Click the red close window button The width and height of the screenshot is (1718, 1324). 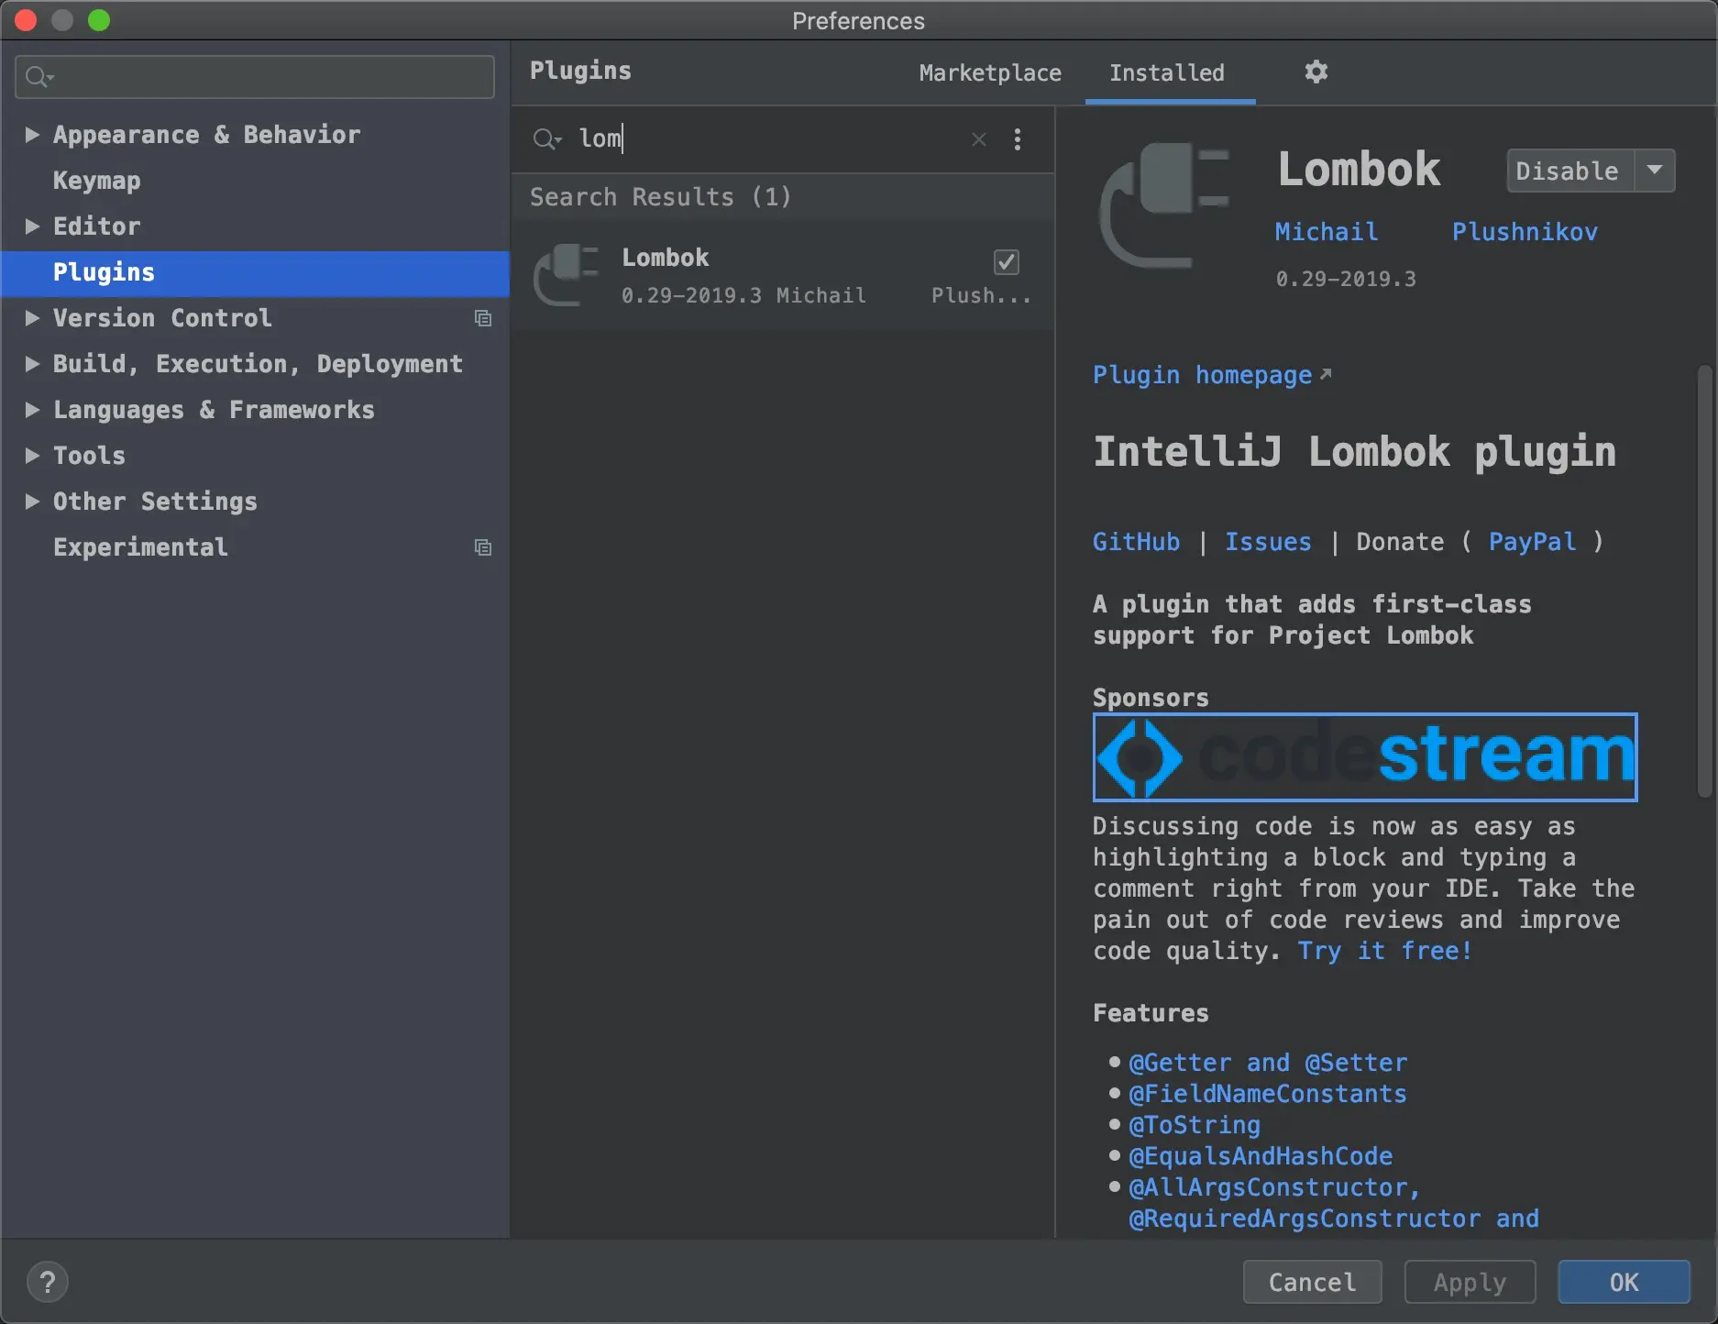pyautogui.click(x=26, y=20)
